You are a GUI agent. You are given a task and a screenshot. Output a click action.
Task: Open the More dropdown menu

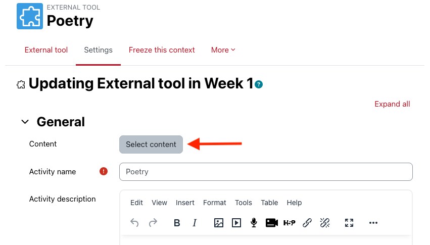coord(223,50)
